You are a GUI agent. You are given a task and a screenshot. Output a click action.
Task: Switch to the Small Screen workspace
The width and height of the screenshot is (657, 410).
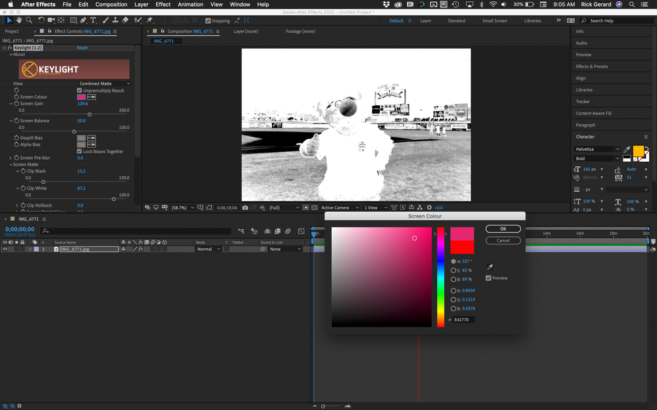(x=494, y=21)
